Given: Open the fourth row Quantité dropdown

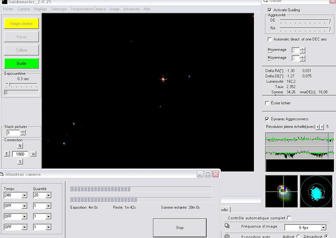Looking at the screenshot, I should pos(48,228).
